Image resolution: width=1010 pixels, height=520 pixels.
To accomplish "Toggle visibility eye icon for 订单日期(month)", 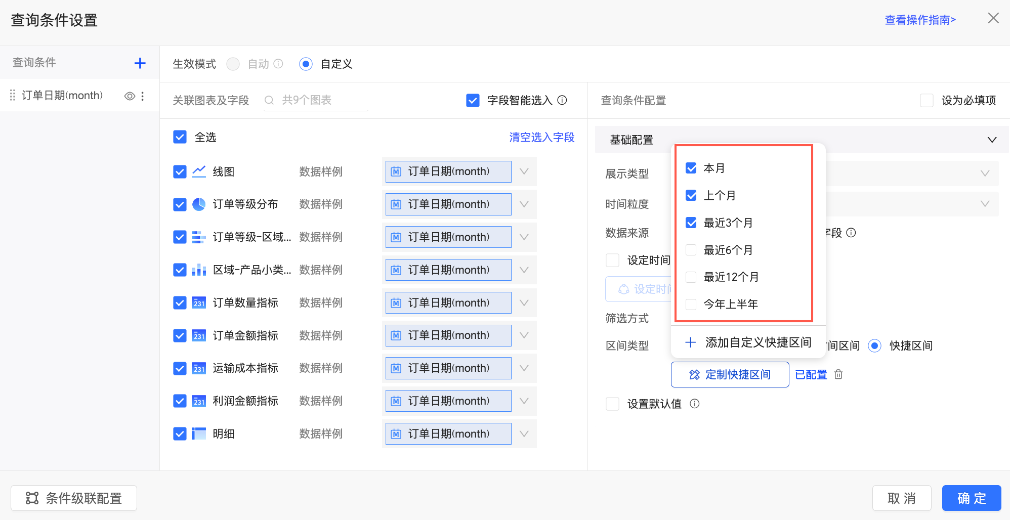I will [130, 96].
